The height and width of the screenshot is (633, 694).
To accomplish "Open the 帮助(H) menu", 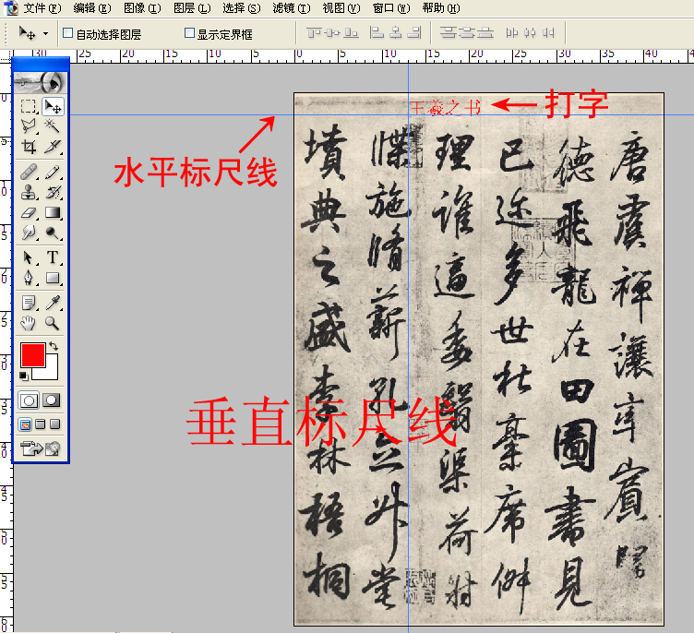I will click(x=441, y=8).
